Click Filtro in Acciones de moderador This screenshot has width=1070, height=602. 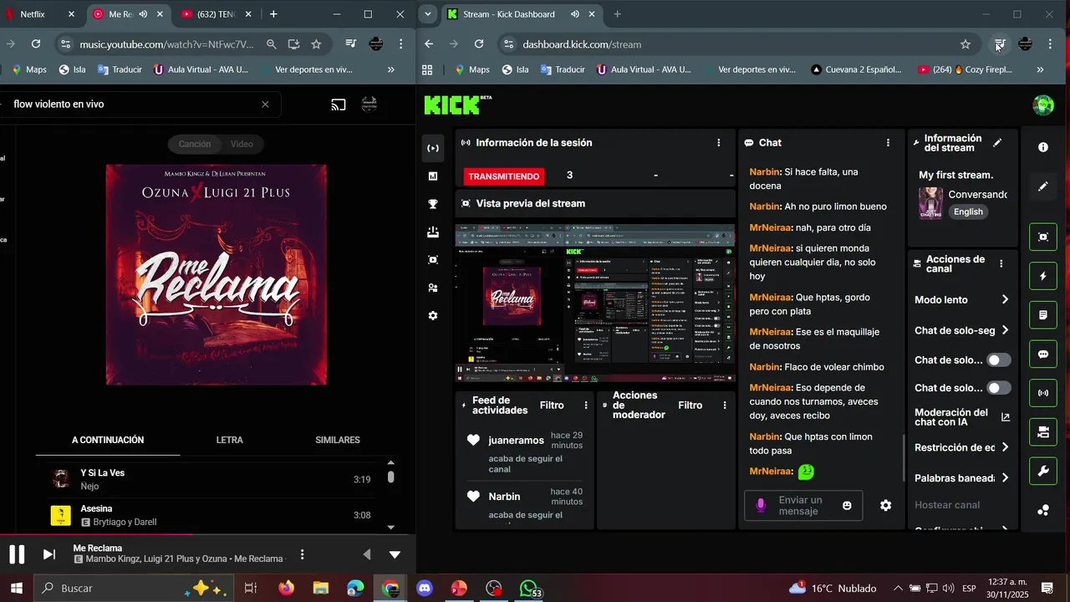[690, 406]
